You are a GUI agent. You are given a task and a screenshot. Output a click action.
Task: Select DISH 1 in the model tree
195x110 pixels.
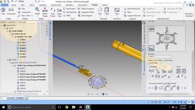click(x=23, y=86)
